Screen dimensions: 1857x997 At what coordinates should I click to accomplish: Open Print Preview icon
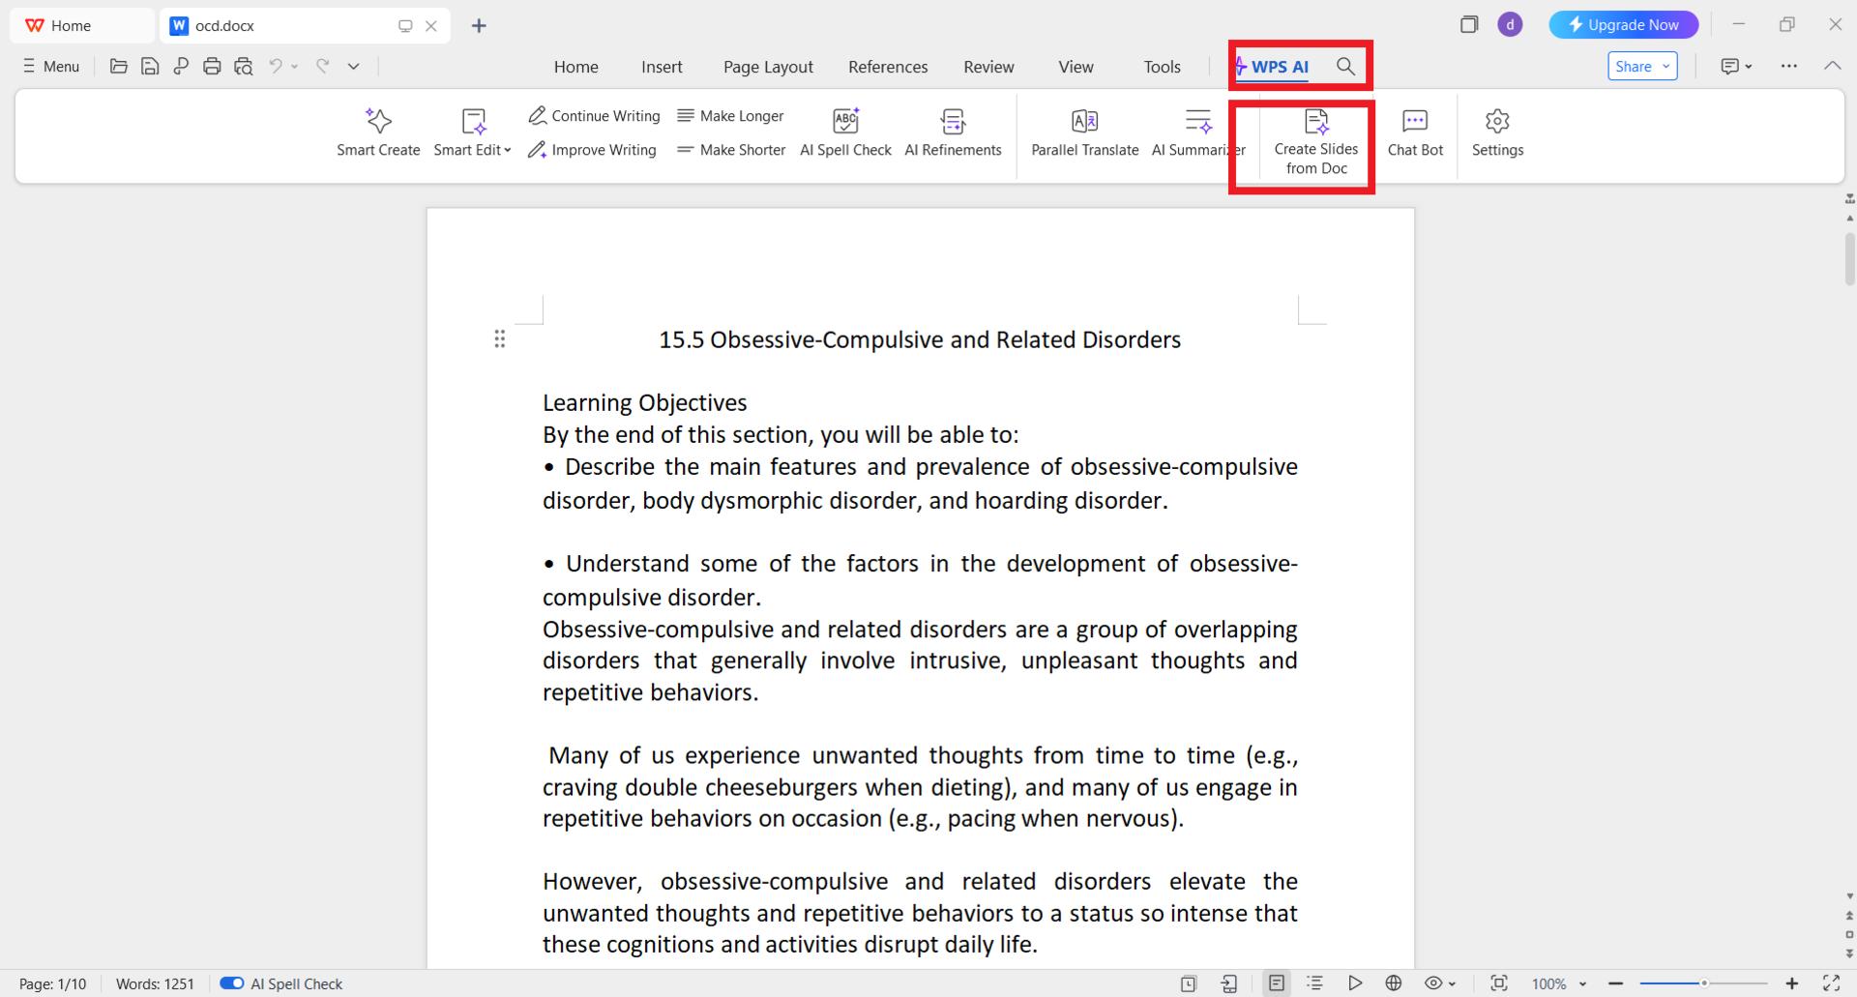[x=244, y=66]
